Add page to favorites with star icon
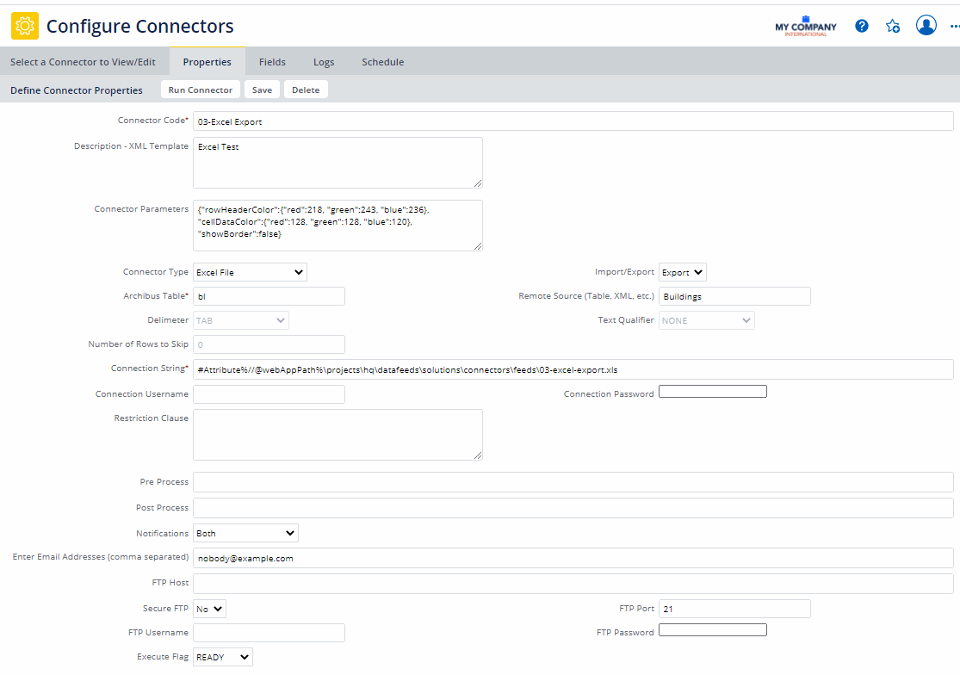Viewport: 960px width, 675px height. [894, 26]
